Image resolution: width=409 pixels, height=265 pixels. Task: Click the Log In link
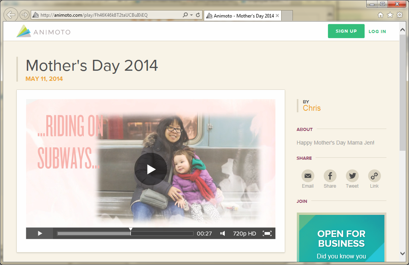[377, 31]
